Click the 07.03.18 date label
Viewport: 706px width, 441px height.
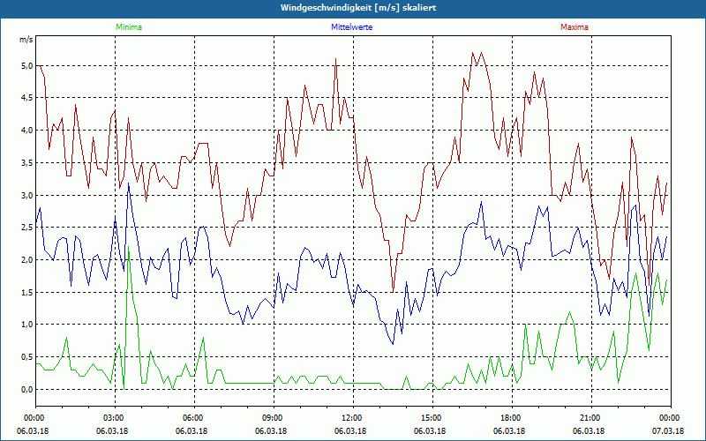pyautogui.click(x=668, y=430)
